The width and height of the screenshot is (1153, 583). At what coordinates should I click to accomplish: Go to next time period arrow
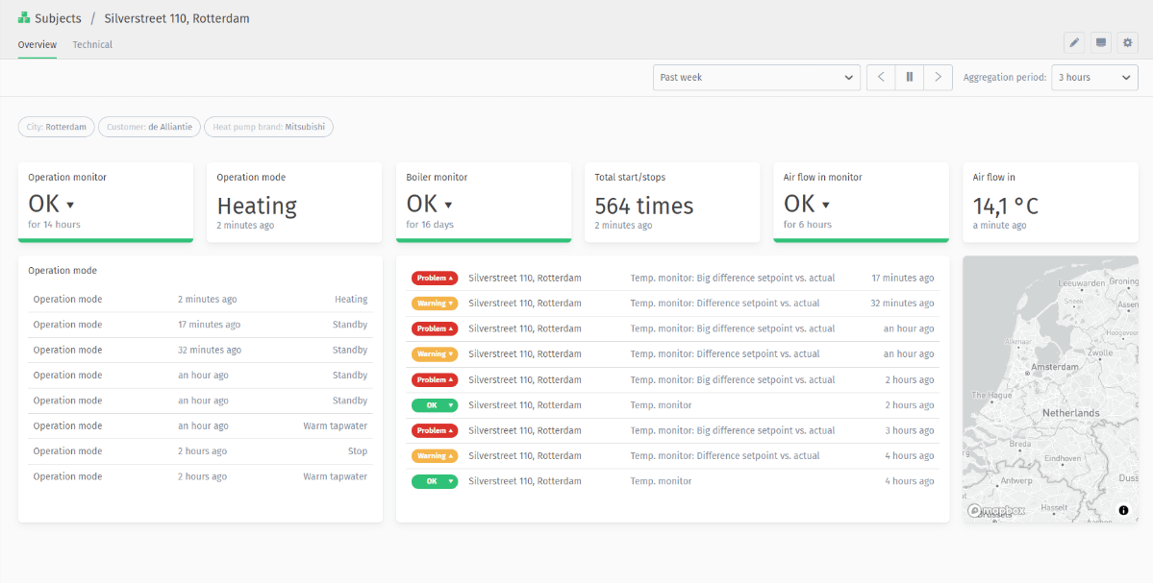pos(938,78)
